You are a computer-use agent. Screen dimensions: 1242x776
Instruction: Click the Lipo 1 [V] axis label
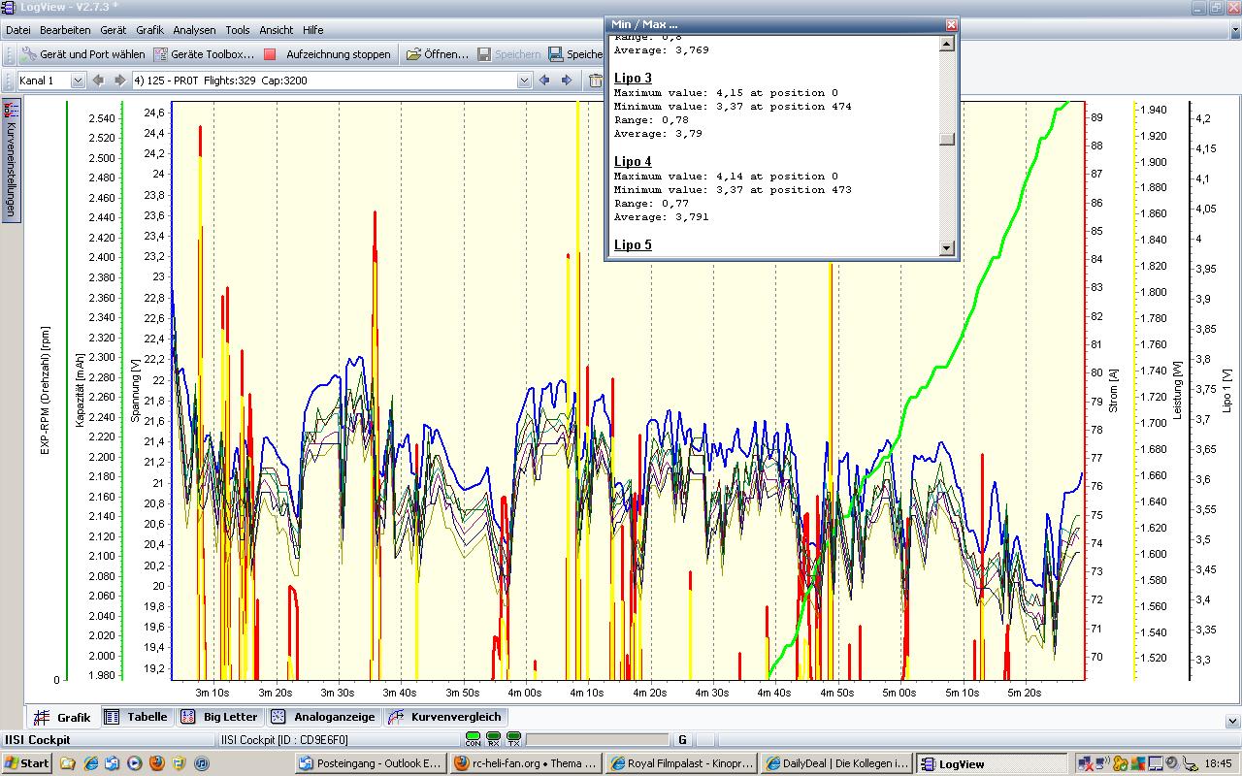pyautogui.click(x=1226, y=390)
